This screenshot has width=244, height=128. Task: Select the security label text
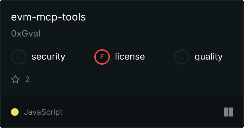click(48, 57)
